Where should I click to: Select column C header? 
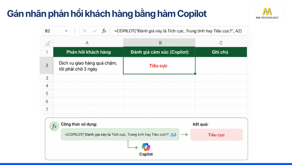tap(221, 43)
